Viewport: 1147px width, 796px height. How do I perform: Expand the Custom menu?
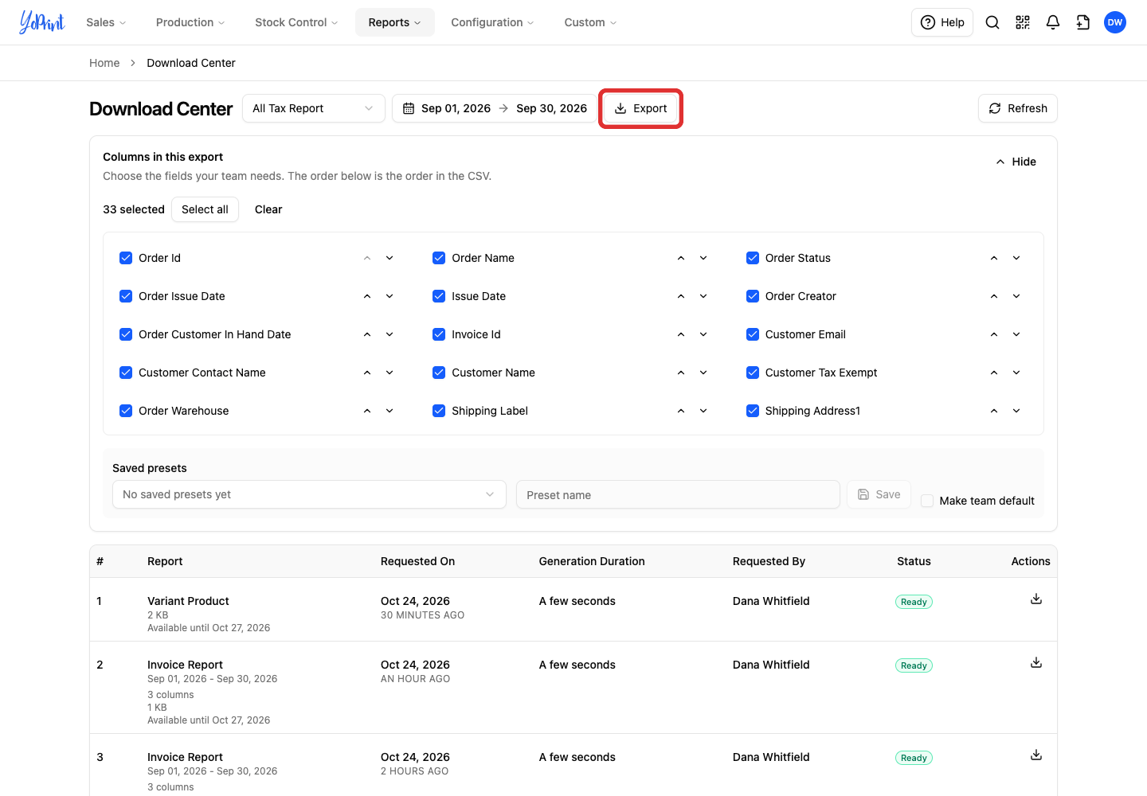click(x=590, y=22)
